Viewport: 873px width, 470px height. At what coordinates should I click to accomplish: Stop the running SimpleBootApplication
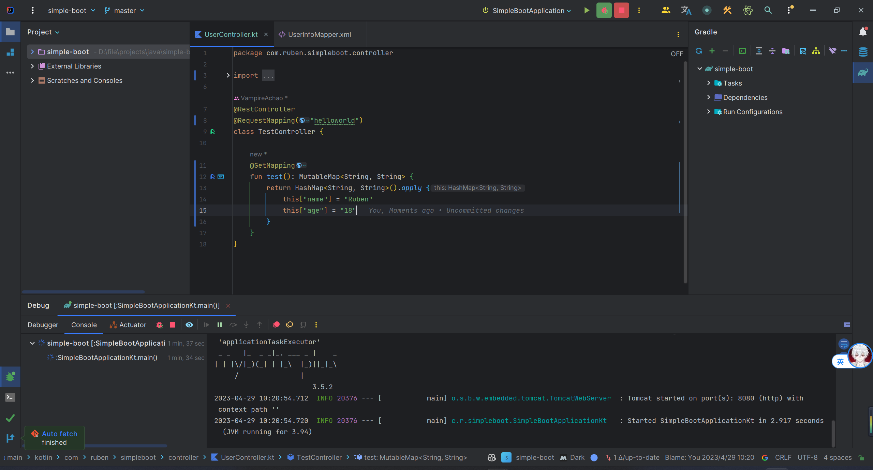point(621,11)
